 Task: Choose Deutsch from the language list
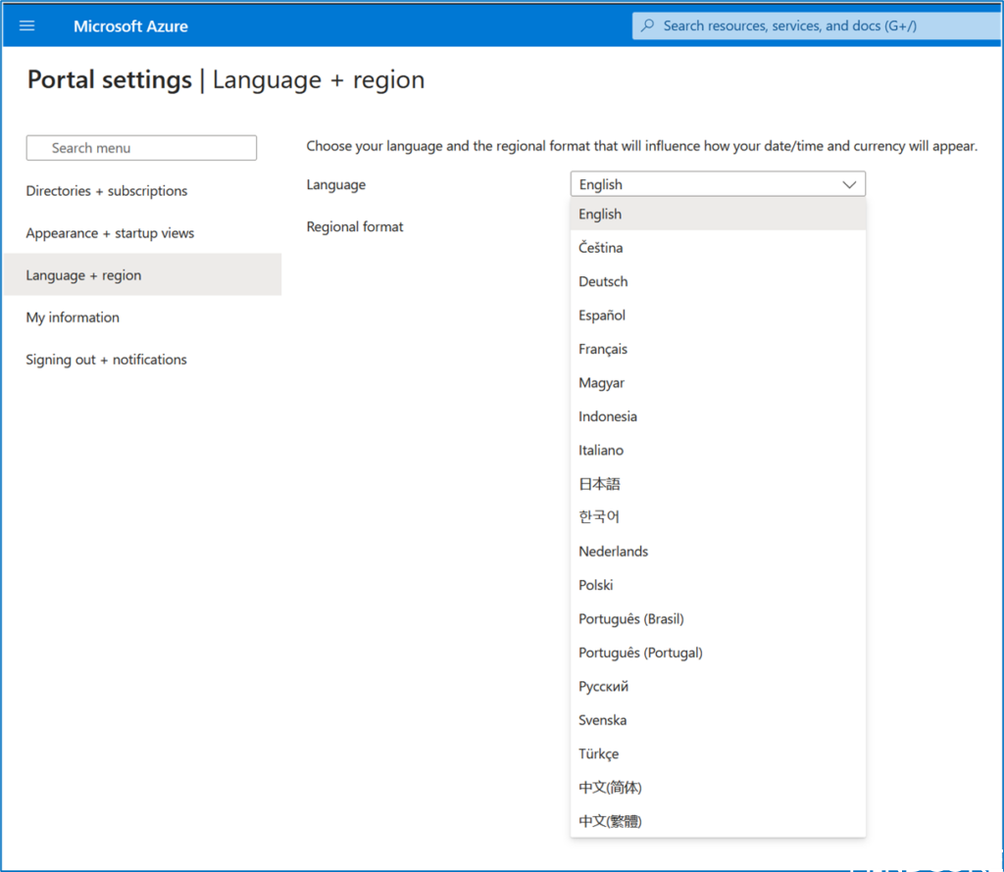click(603, 282)
